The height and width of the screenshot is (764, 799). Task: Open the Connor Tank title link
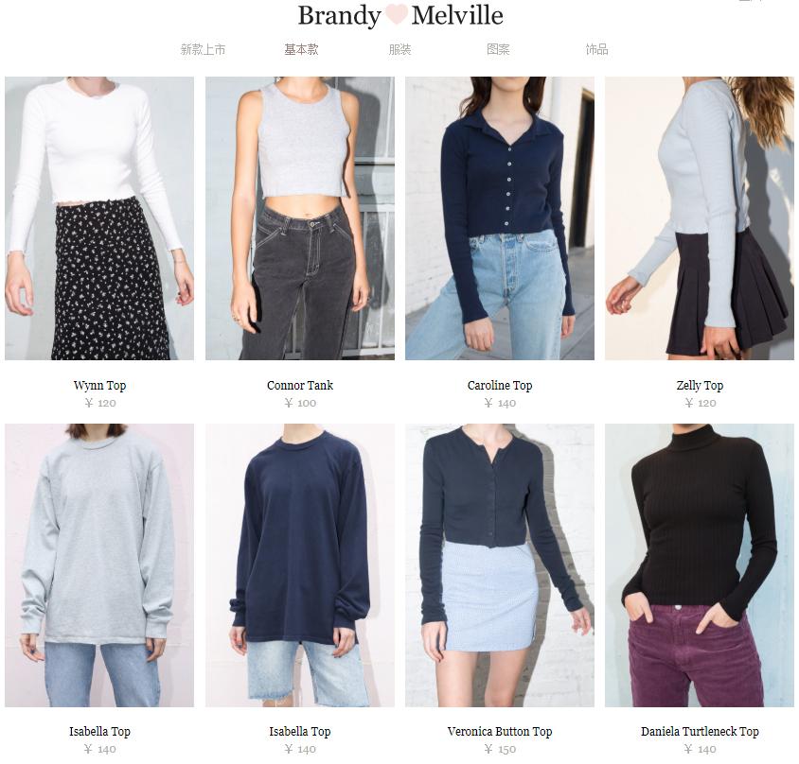tap(299, 385)
